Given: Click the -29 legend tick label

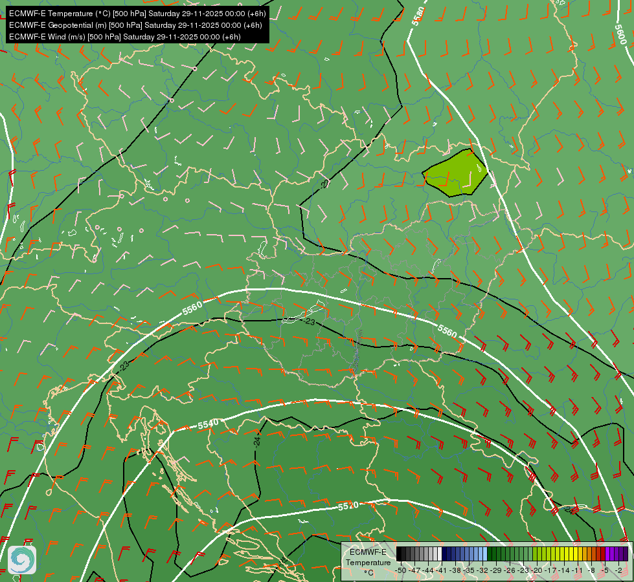Looking at the screenshot, I should click(496, 570).
